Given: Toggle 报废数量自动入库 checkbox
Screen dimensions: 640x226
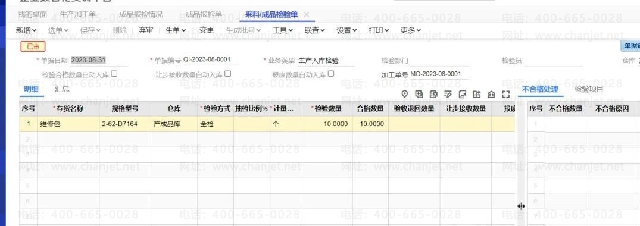Looking at the screenshot, I should [x=331, y=74].
